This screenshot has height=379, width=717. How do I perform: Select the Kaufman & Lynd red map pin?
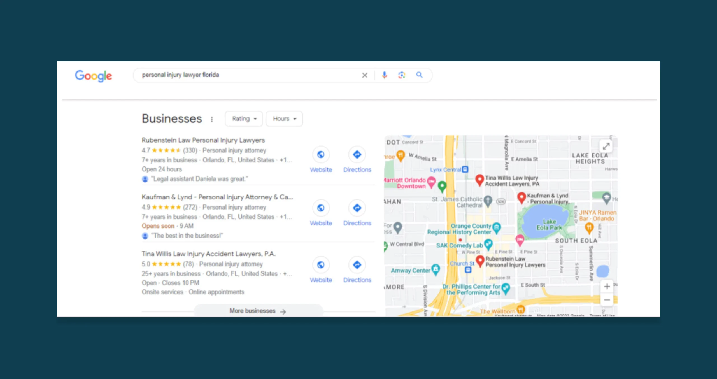pyautogui.click(x=521, y=198)
